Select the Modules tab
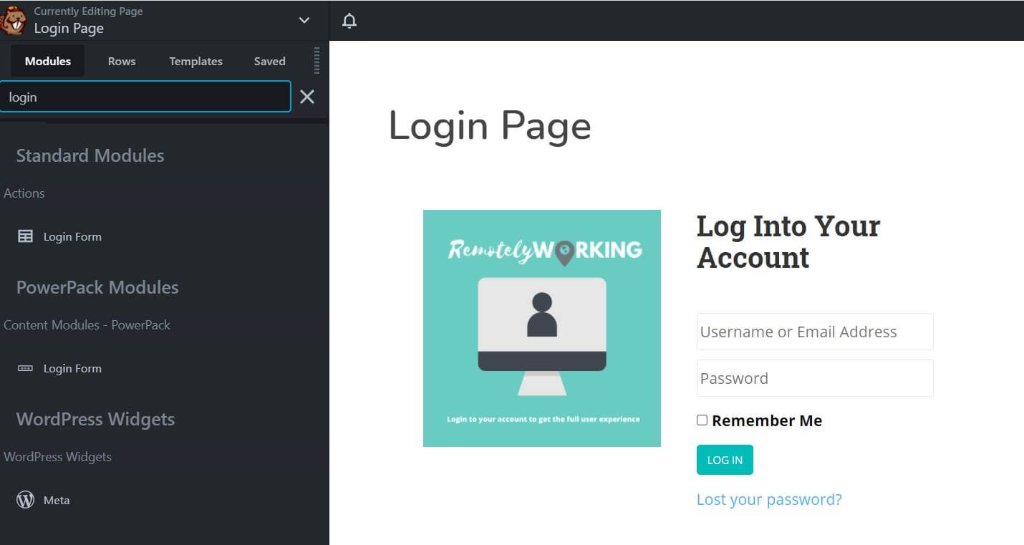Image resolution: width=1024 pixels, height=545 pixels. pyautogui.click(x=48, y=62)
